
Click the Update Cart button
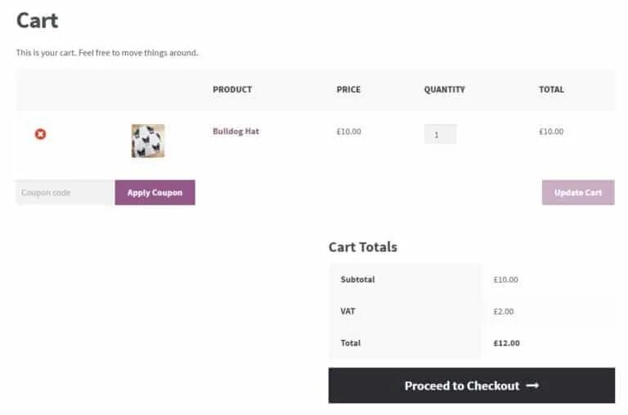(x=577, y=193)
